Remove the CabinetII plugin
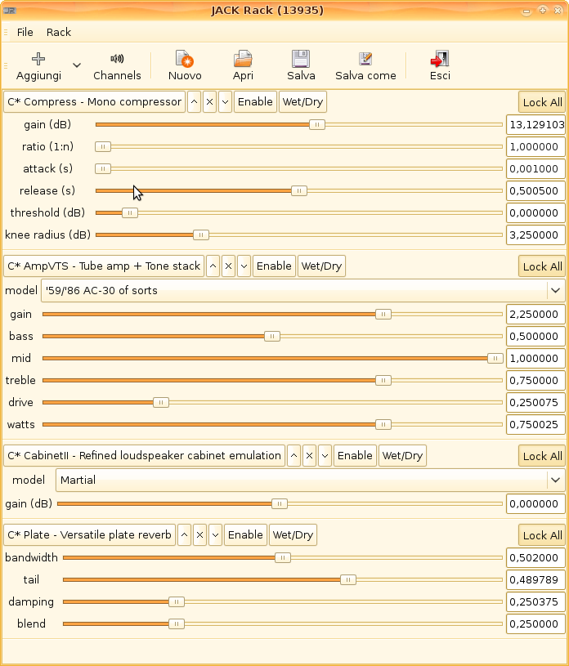Viewport: 569px width, 666px height. click(309, 456)
